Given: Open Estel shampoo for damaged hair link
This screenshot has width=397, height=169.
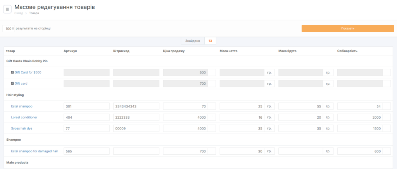Looking at the screenshot, I should (x=35, y=151).
